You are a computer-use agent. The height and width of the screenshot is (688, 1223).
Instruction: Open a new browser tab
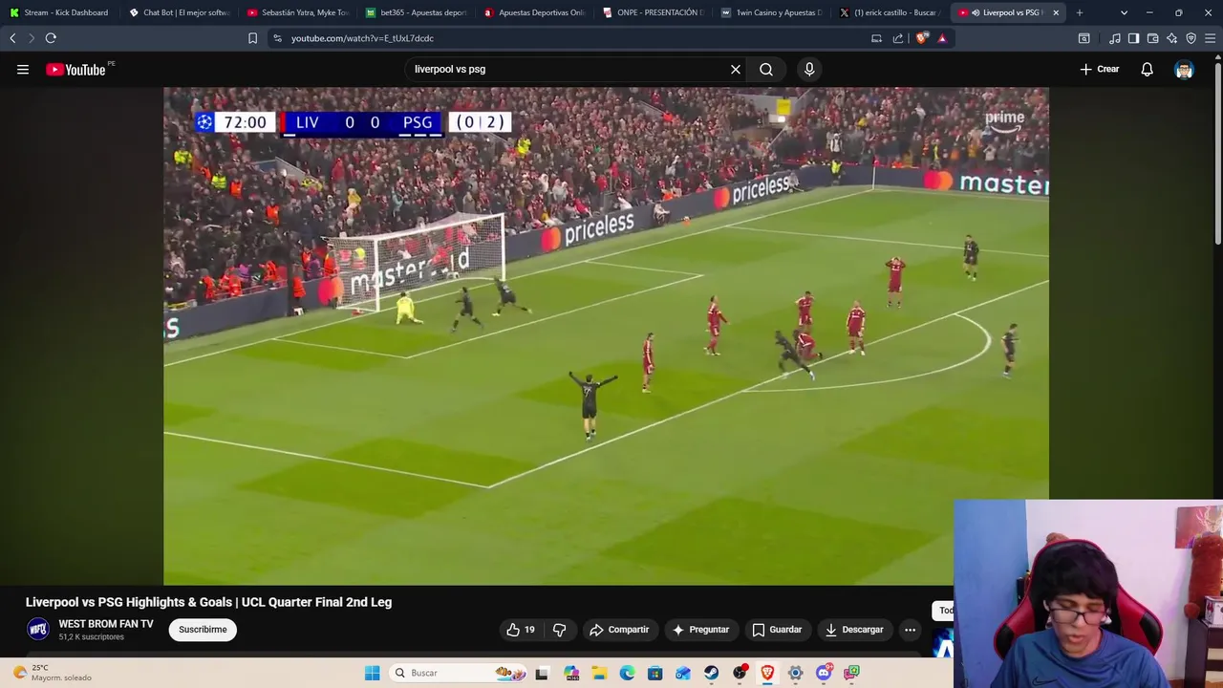pyautogui.click(x=1080, y=12)
